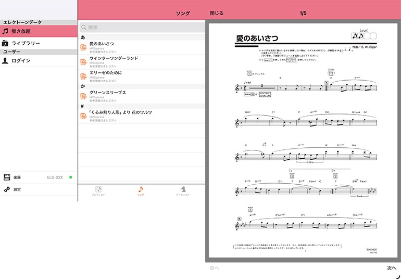Click the instrument keyboard icon
Screen dimensions: 401x280
click(7, 177)
